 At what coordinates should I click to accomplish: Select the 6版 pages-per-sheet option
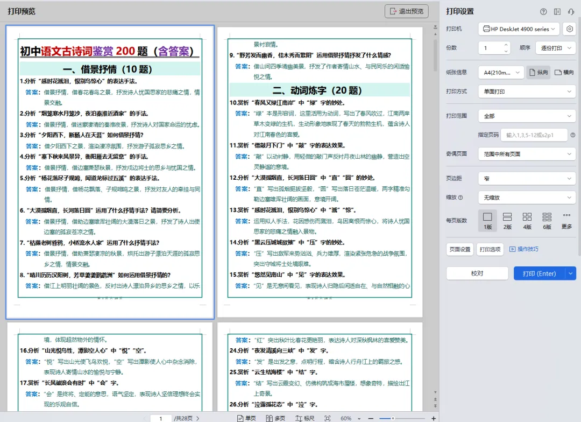(548, 220)
